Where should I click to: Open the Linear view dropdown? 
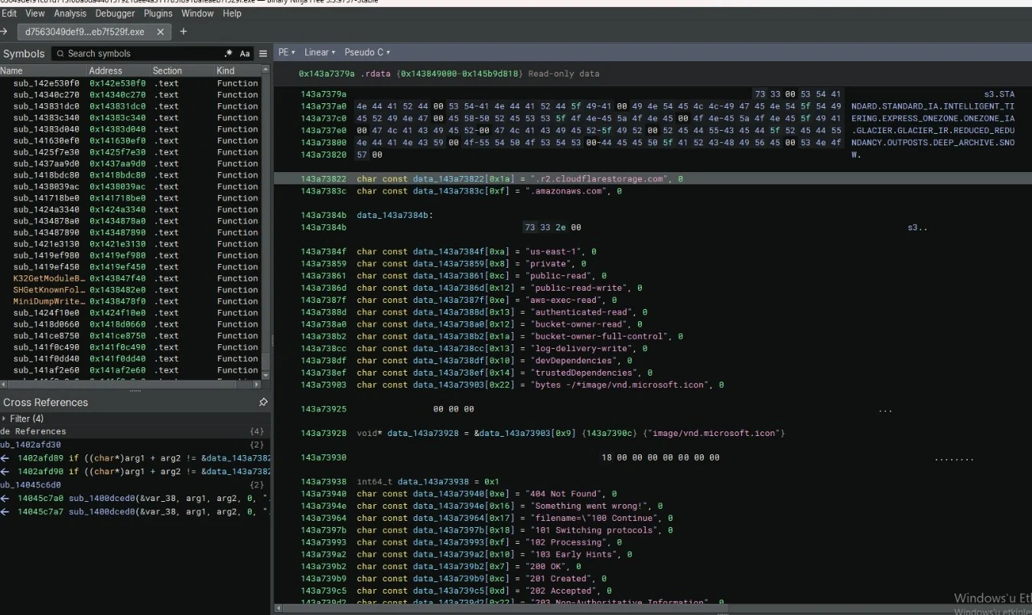[x=320, y=53]
